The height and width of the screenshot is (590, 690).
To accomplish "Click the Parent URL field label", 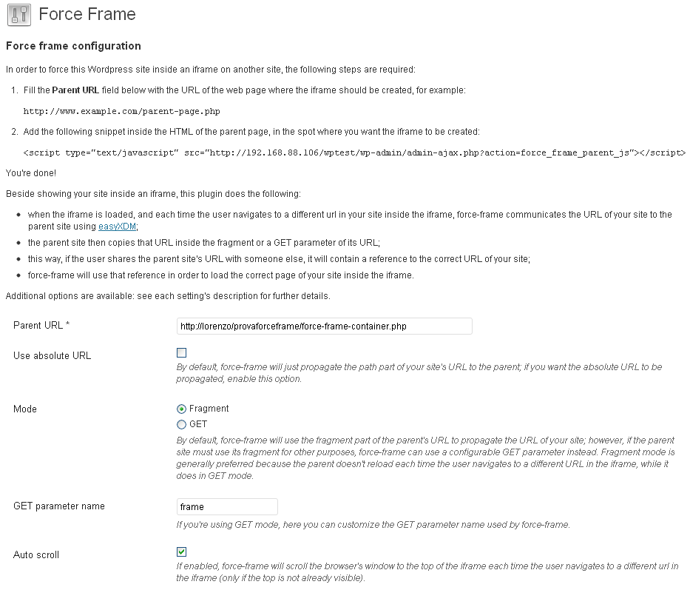I will pos(41,325).
